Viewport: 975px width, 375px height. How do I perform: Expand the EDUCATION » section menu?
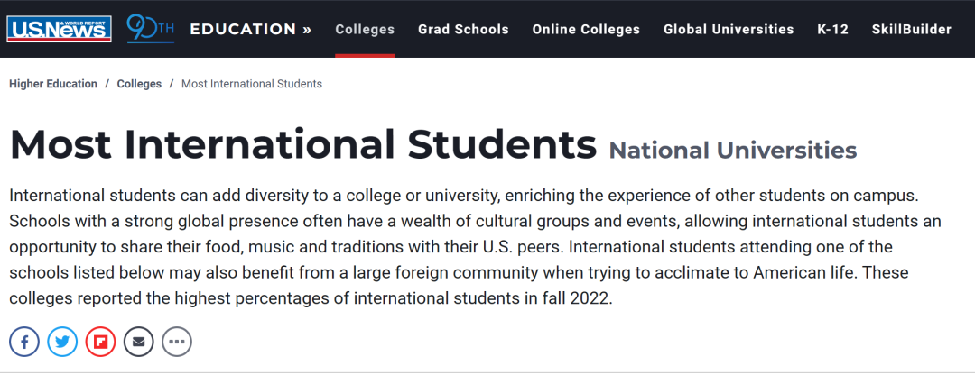click(251, 29)
